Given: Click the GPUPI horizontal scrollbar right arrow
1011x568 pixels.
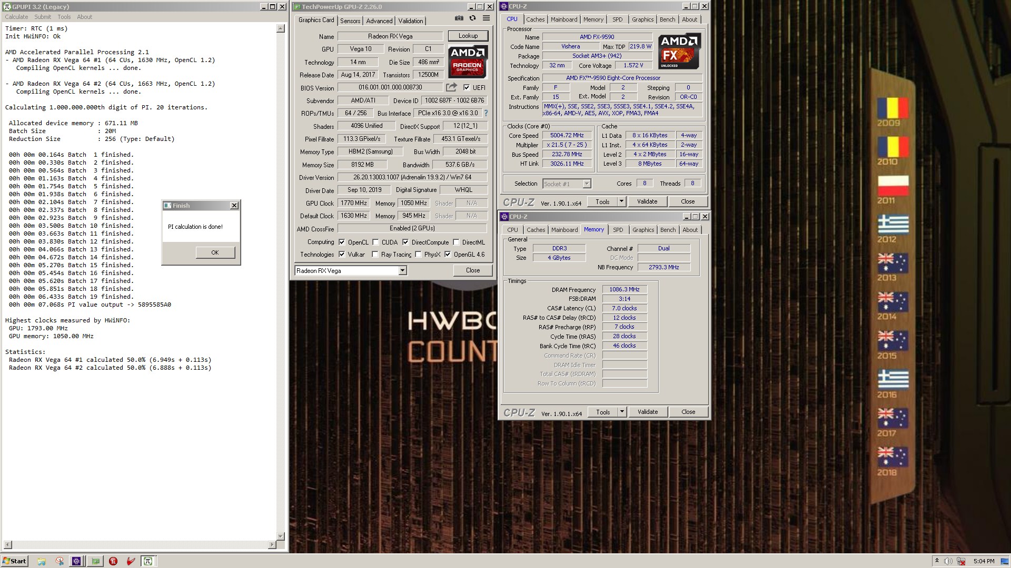Looking at the screenshot, I should click(272, 545).
